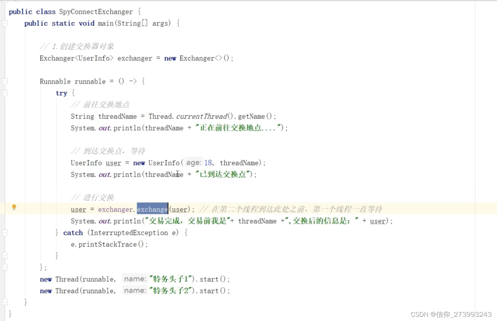Click the "main" method name
Viewport: 497px width, 321px height.
point(106,23)
